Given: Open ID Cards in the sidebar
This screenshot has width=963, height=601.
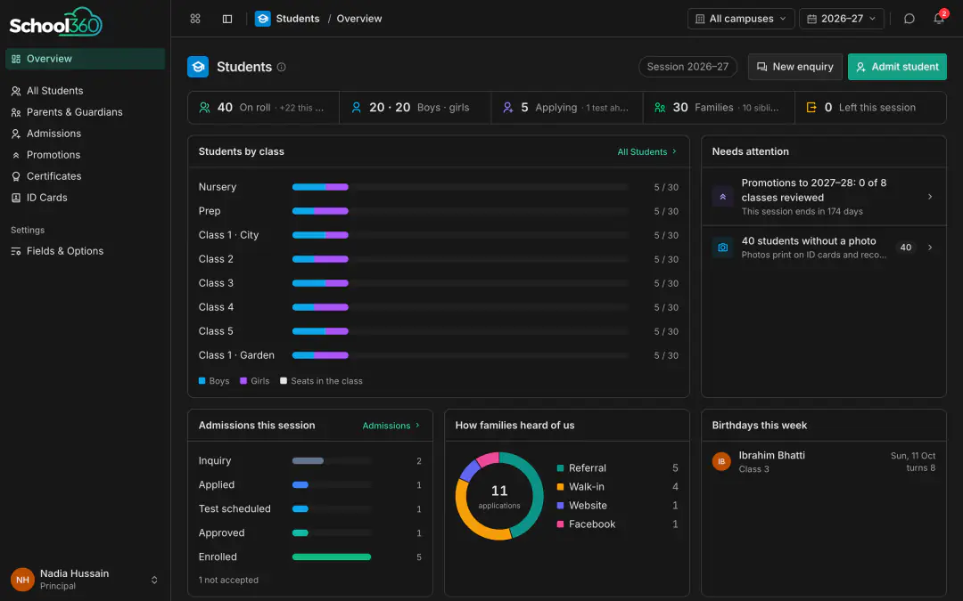Looking at the screenshot, I should tap(86, 198).
